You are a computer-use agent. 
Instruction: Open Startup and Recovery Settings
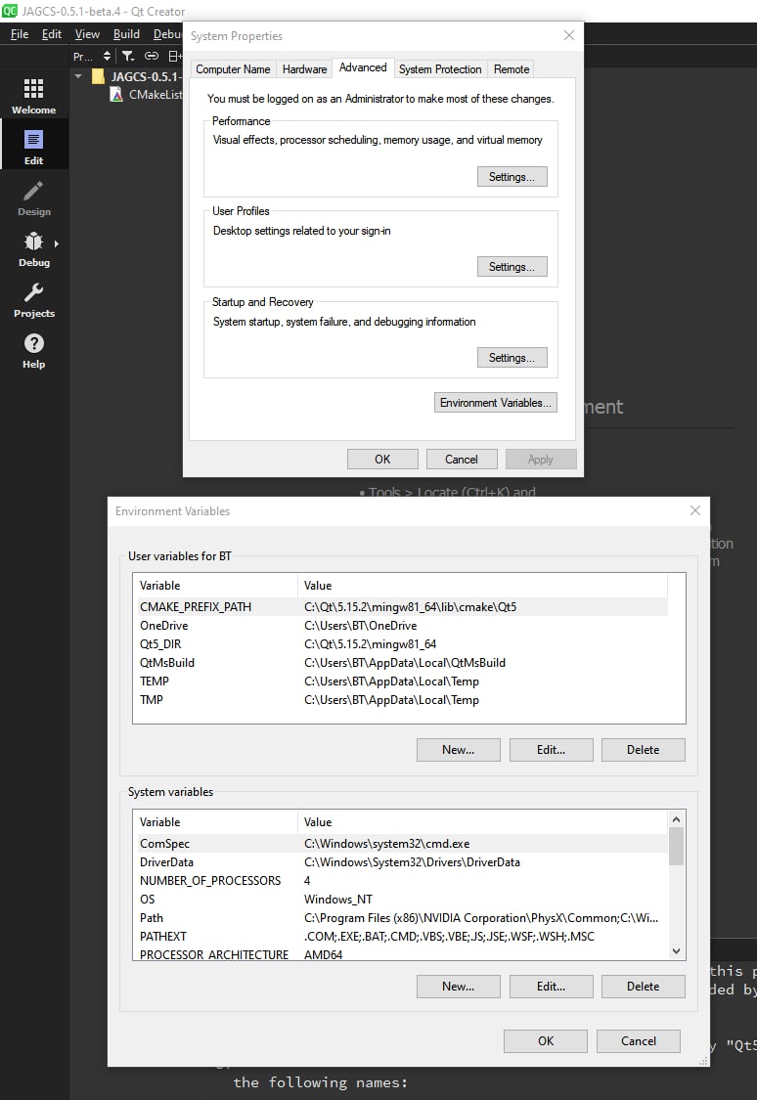pyautogui.click(x=512, y=358)
